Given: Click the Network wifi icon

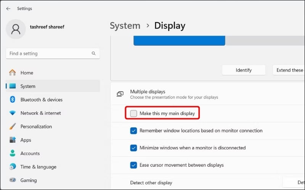Looking at the screenshot, I should [13, 113].
